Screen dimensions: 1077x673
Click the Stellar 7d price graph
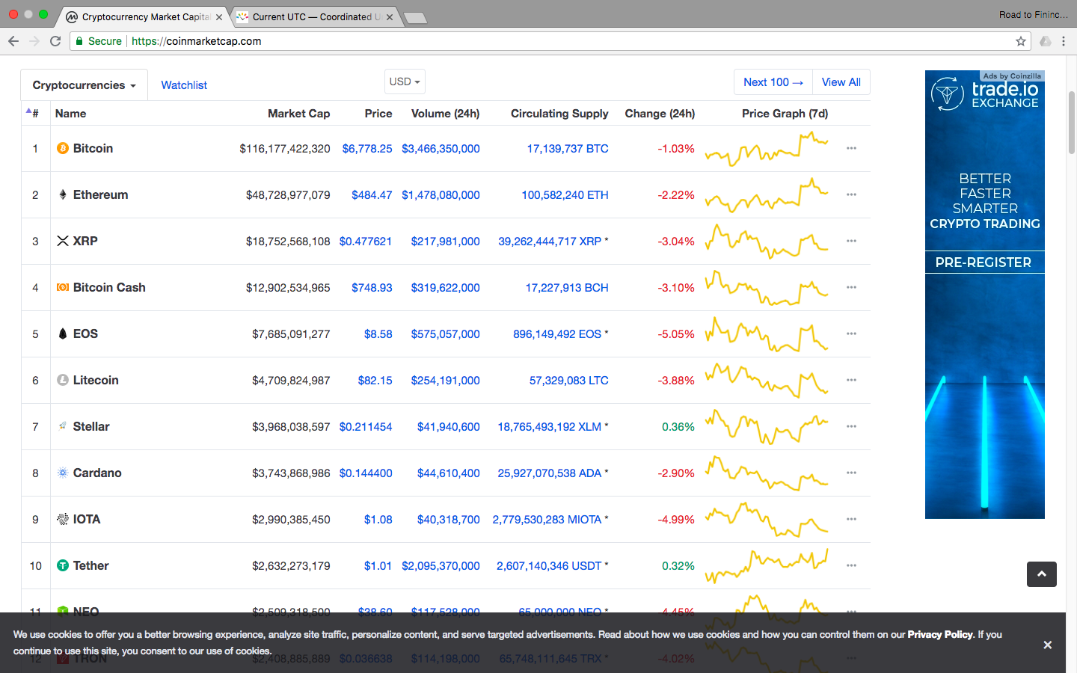[767, 426]
